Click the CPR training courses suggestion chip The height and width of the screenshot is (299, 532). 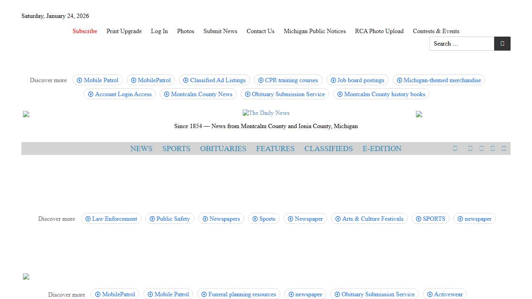(x=288, y=80)
